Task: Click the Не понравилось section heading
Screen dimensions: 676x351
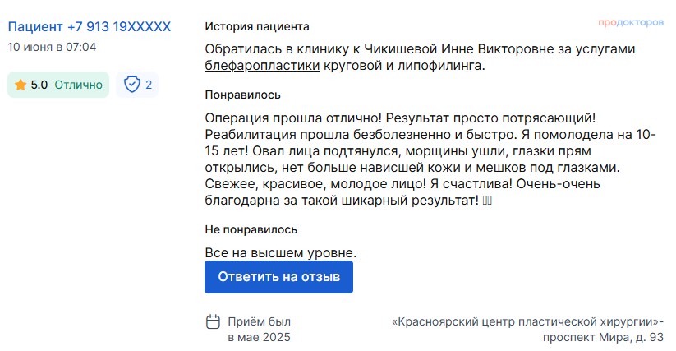Action: coord(251,229)
